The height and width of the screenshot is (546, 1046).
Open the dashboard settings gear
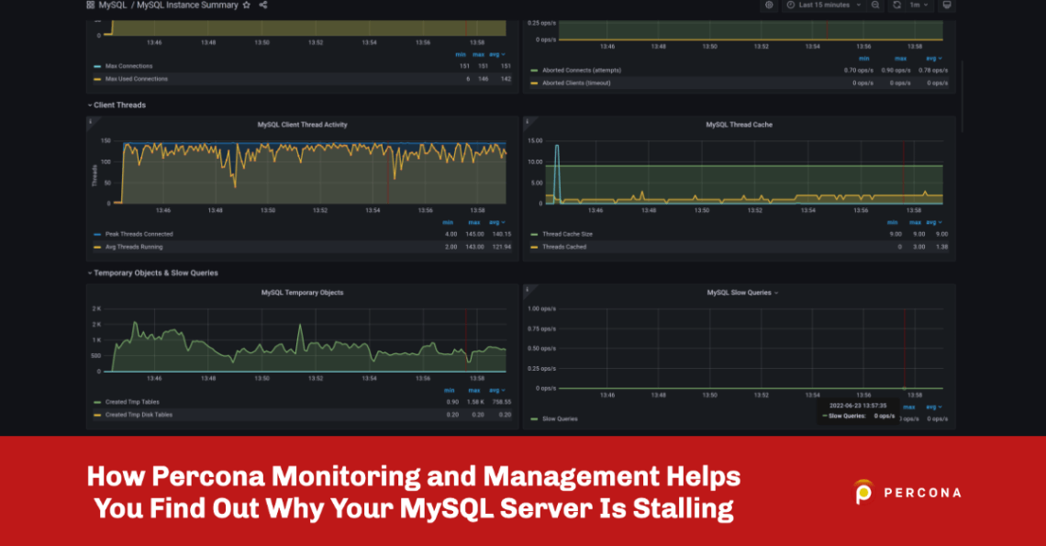pos(769,6)
